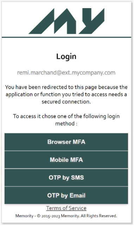The height and width of the screenshot is (226, 134).
Task: Click the Y shape in the logo
Action: click(91, 21)
